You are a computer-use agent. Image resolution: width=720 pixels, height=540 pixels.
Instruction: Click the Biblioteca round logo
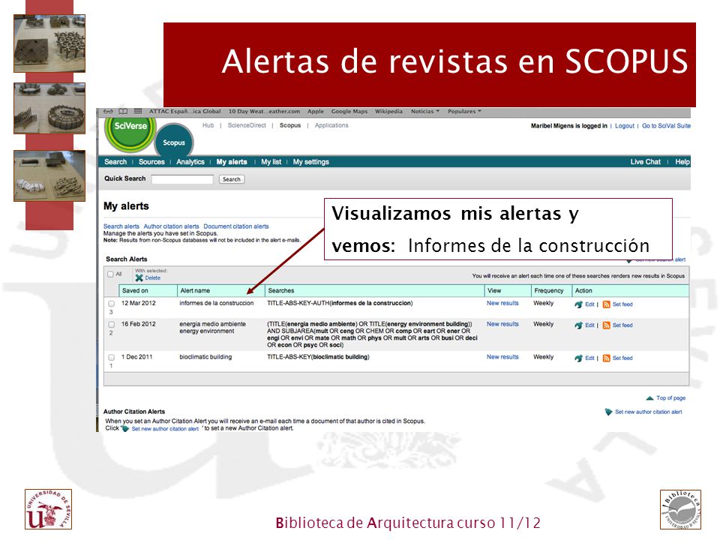pos(680,510)
